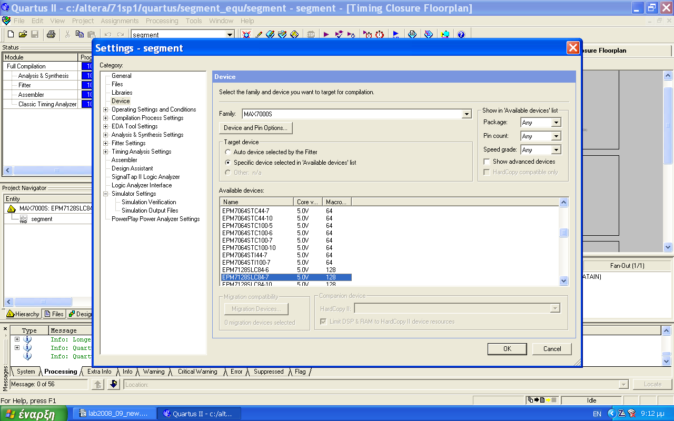The width and height of the screenshot is (674, 421).
Task: Click the Cut scissors icon
Action: (67, 34)
